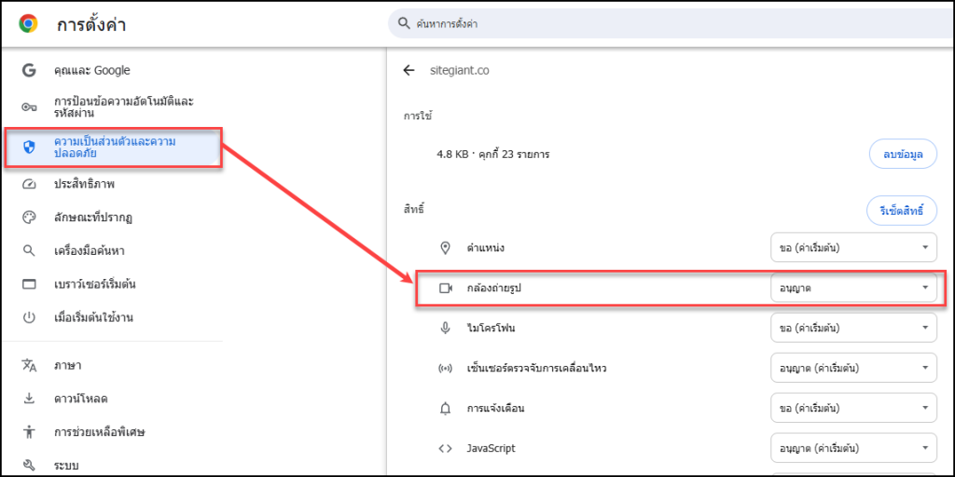Click the ลบข้อมูล button
Viewport: 955px width, 477px height.
tap(902, 154)
